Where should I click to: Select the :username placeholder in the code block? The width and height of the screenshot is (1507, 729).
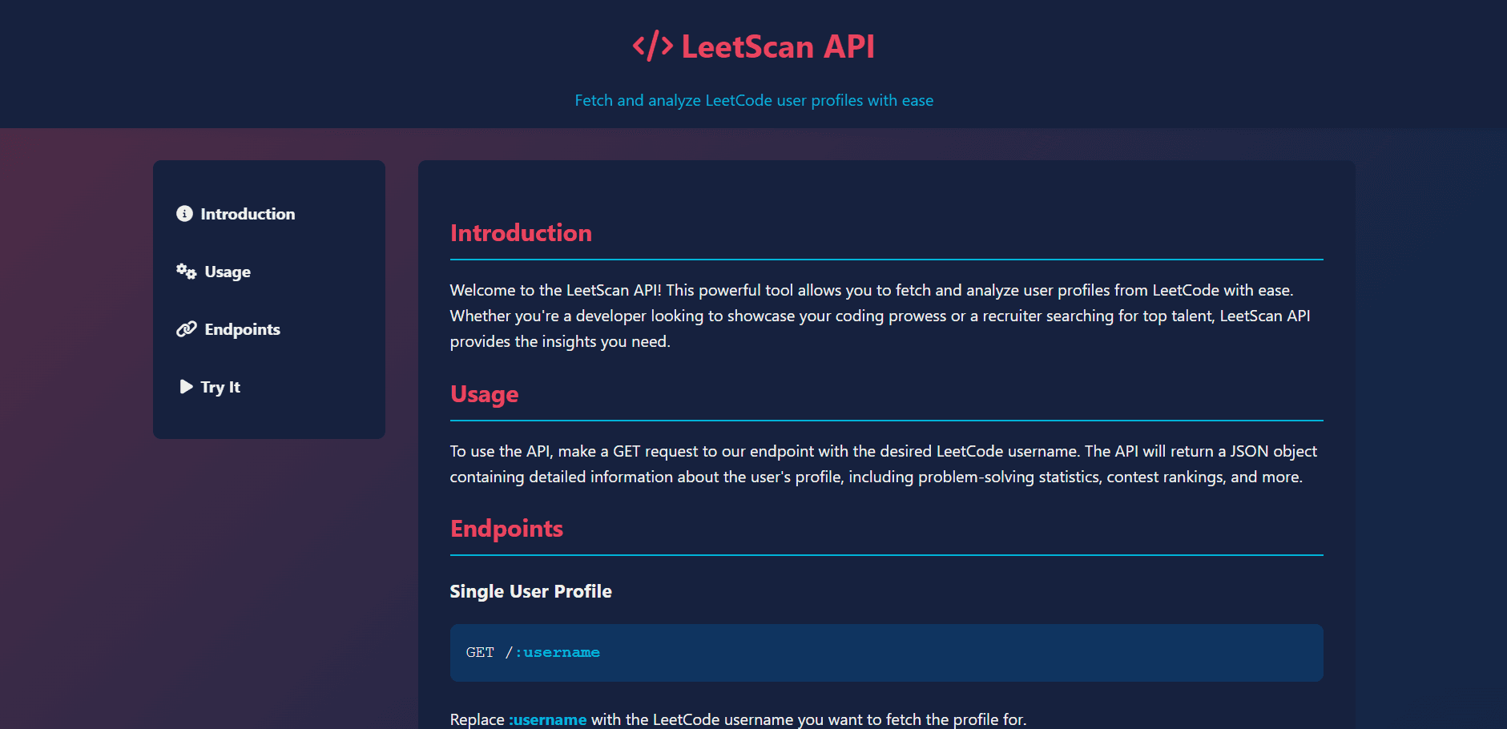tap(558, 653)
